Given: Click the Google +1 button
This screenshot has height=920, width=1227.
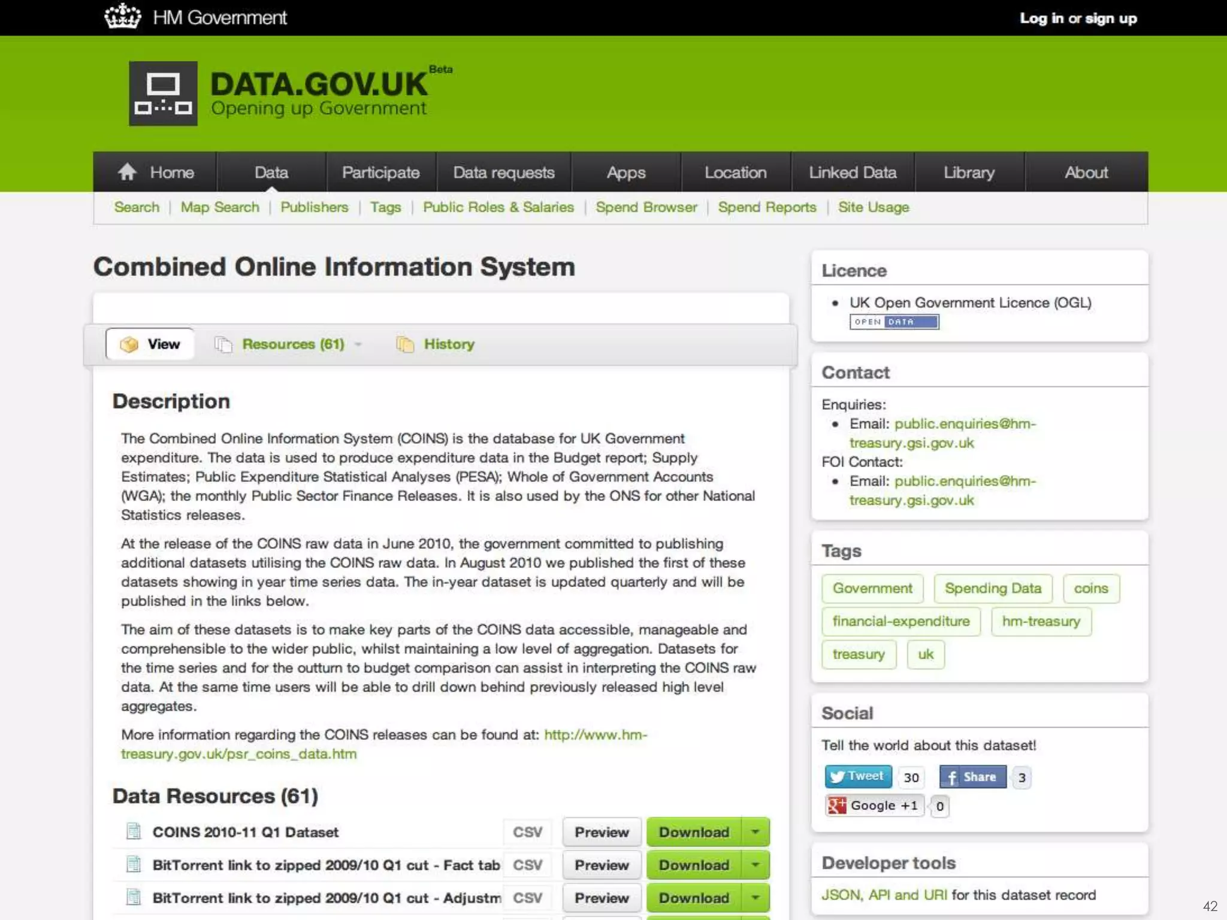Looking at the screenshot, I should (874, 806).
